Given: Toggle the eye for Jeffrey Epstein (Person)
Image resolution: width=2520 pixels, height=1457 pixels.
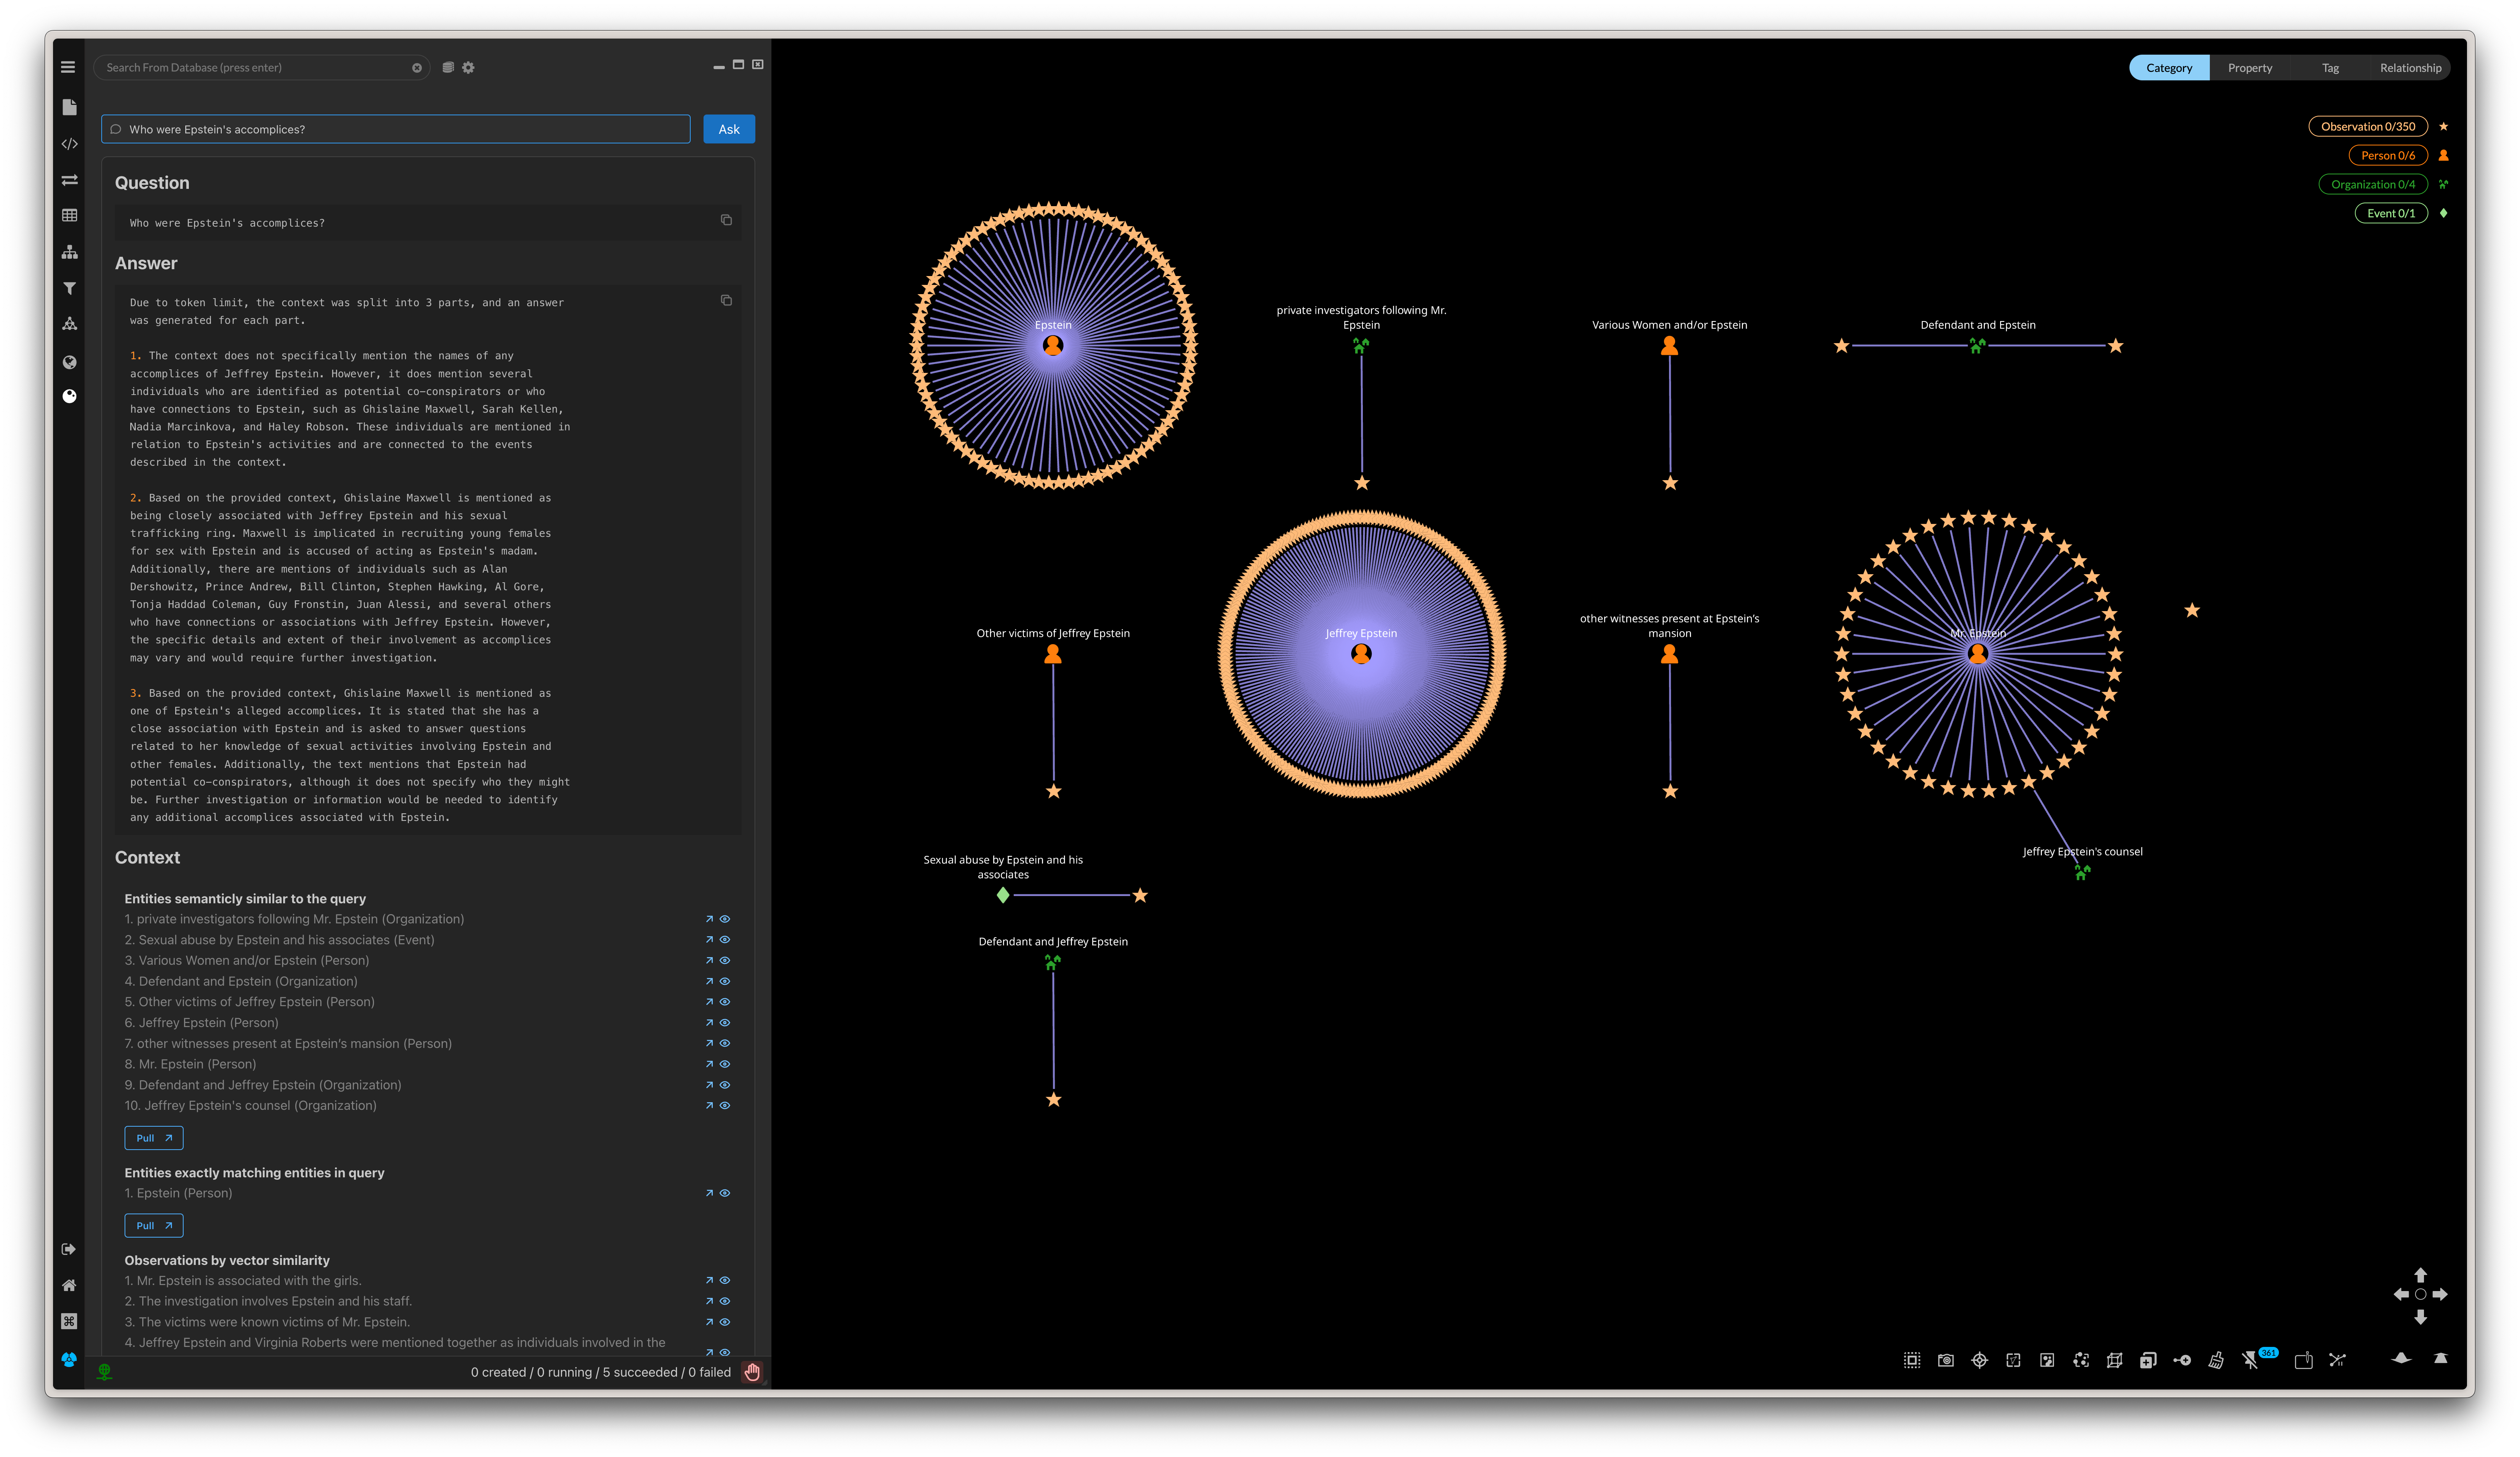Looking at the screenshot, I should [x=725, y=1023].
